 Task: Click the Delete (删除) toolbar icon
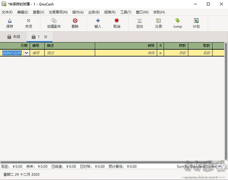point(75,21)
